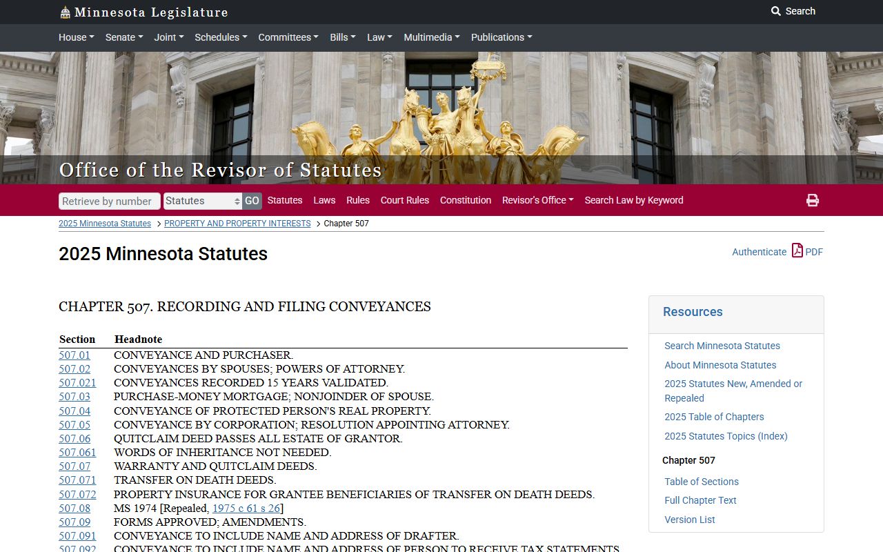Go to Laws in the red bar

pos(324,200)
